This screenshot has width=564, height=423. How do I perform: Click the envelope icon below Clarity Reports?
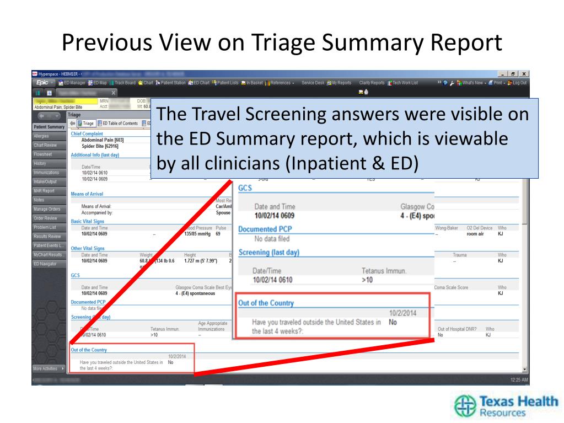click(361, 92)
